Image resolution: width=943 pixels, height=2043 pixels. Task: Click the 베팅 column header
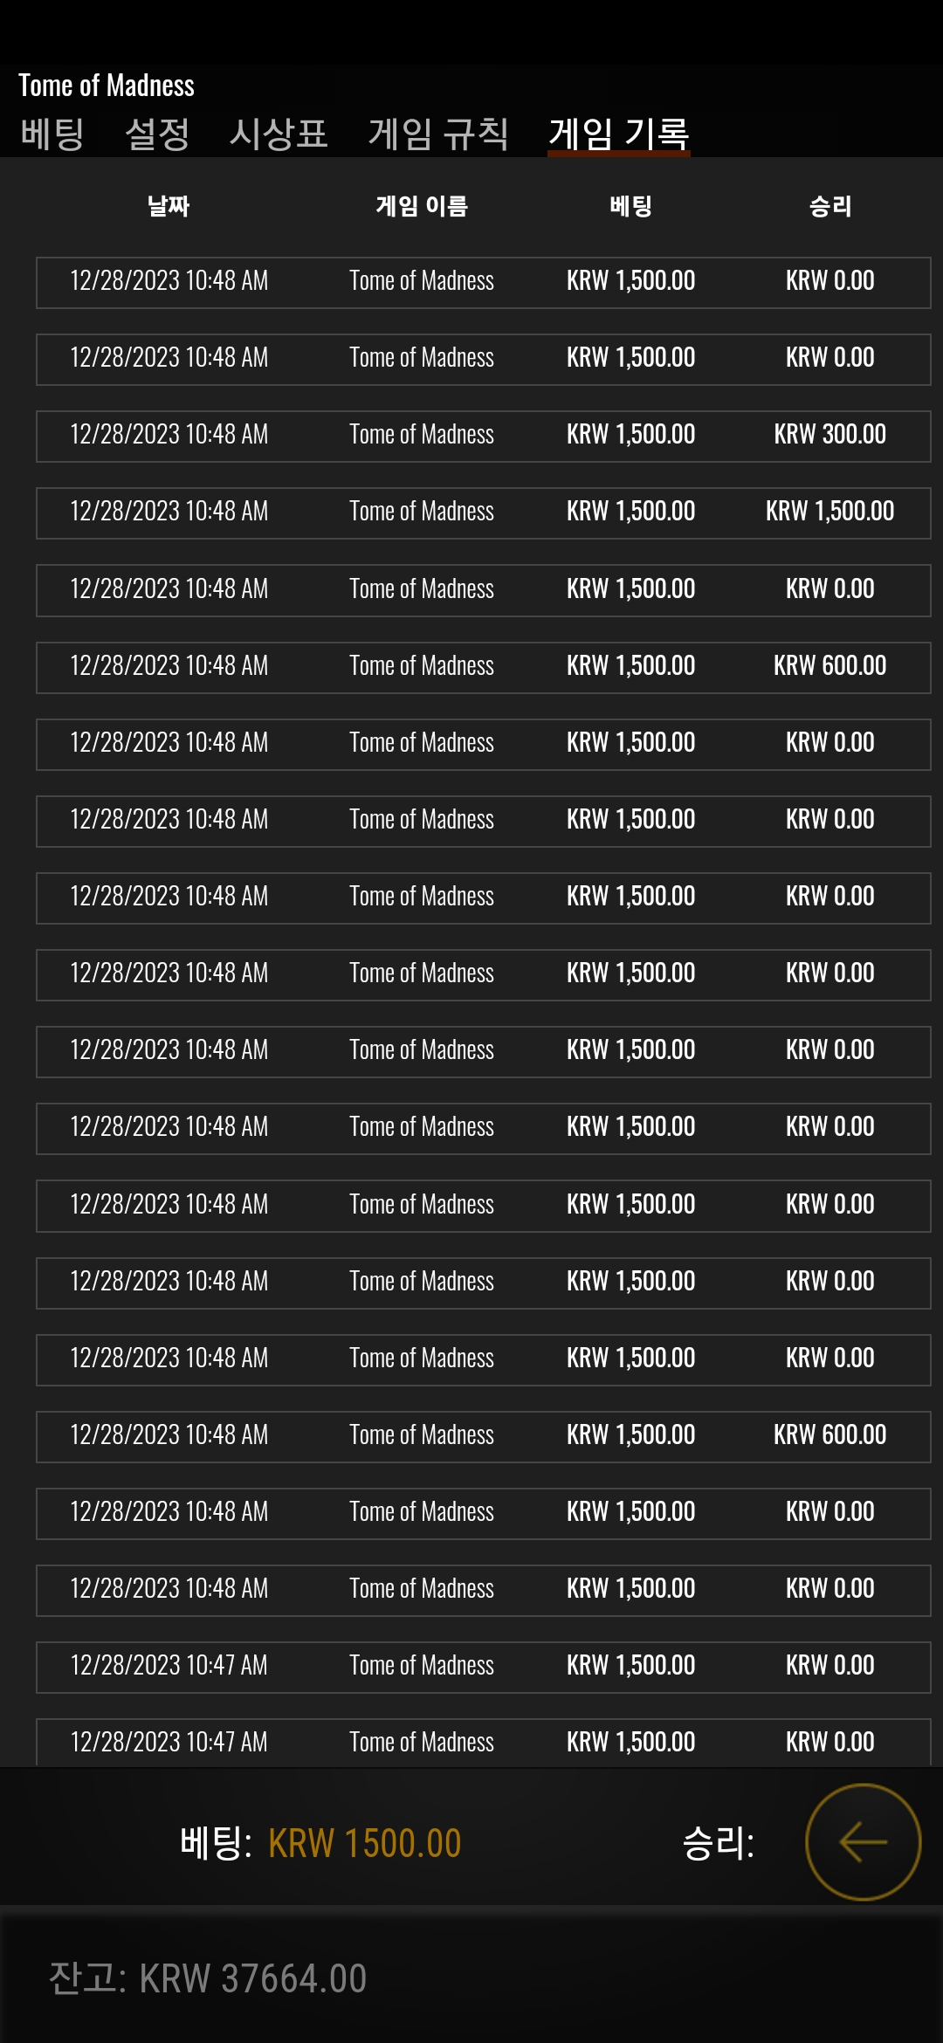point(631,206)
